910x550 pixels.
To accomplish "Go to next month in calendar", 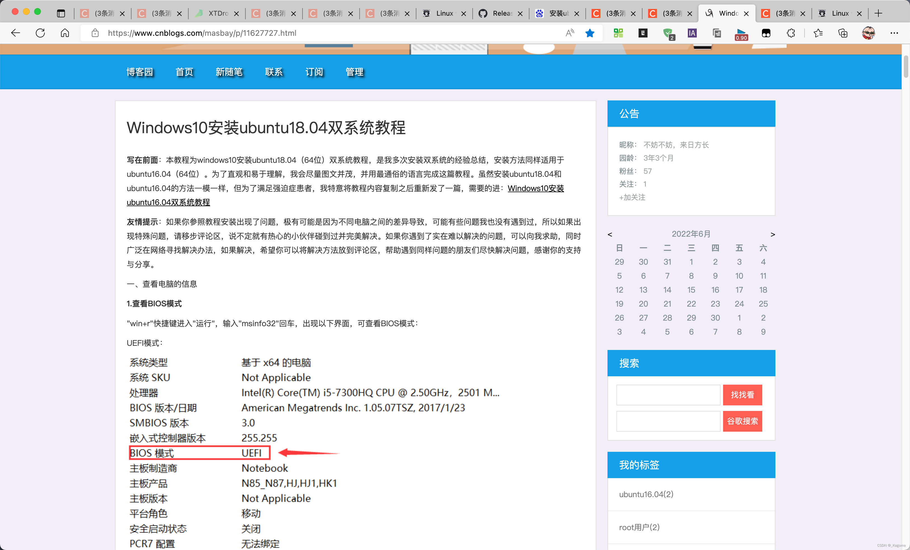I will [773, 234].
